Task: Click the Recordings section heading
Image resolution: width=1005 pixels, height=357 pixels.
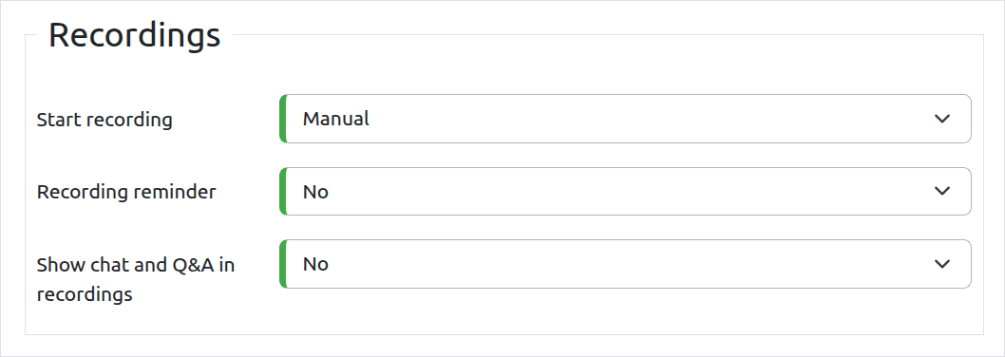Action: 135,34
